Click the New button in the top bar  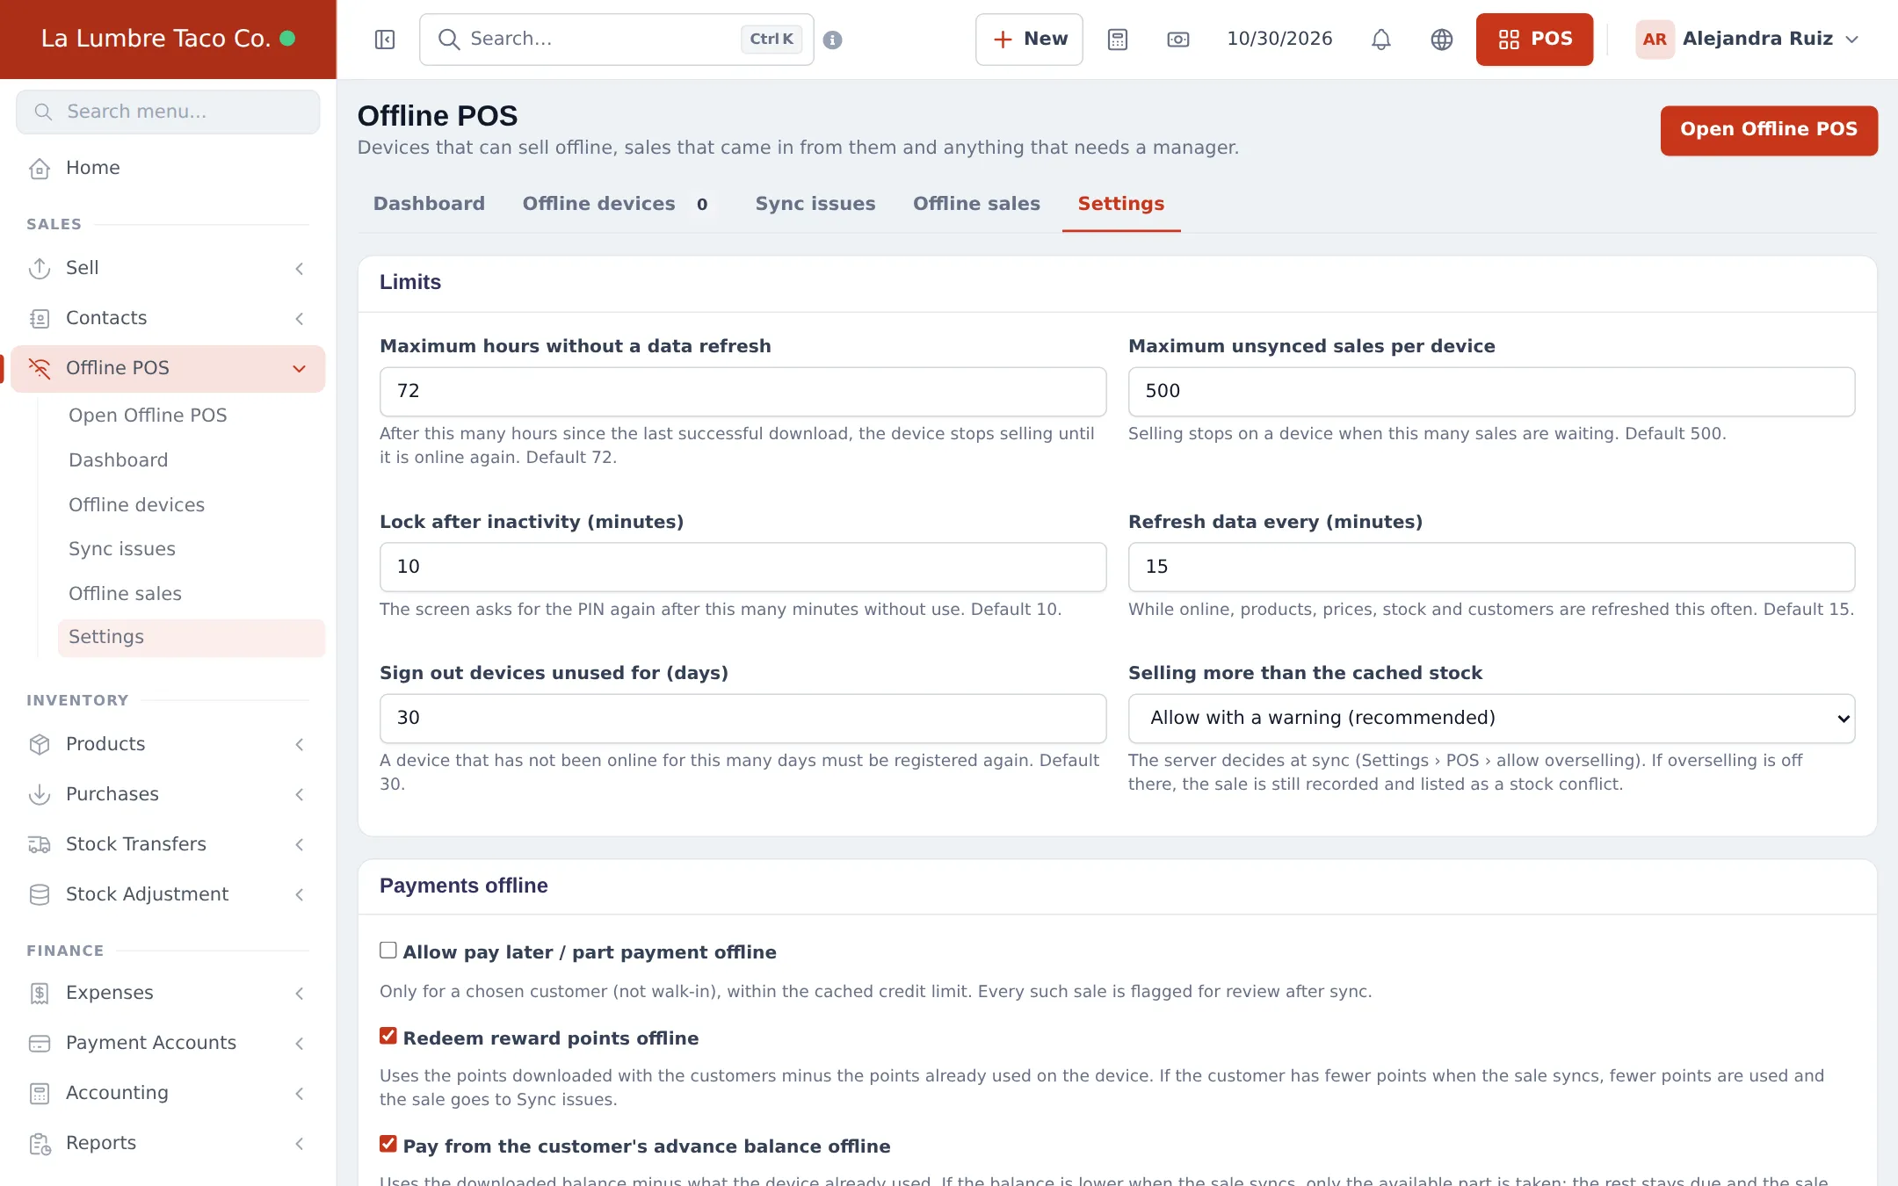(1029, 40)
